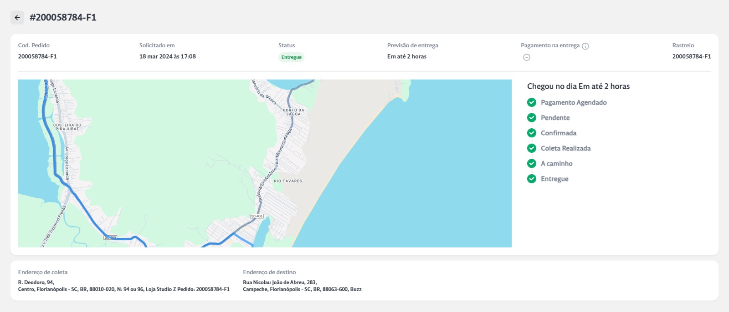This screenshot has width=729, height=312.
Task: Click the payment on delivery info icon
Action: (x=585, y=46)
